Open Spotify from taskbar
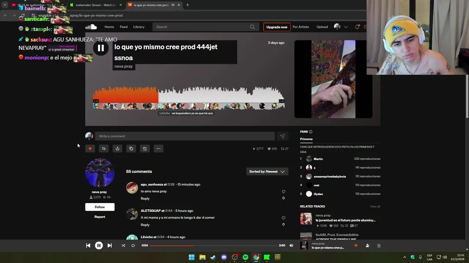Screen dimensions: 469x263 pyautogui.click(x=245, y=258)
